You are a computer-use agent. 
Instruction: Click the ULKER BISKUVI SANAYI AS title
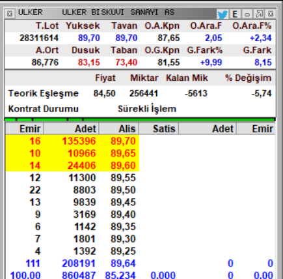(118, 12)
